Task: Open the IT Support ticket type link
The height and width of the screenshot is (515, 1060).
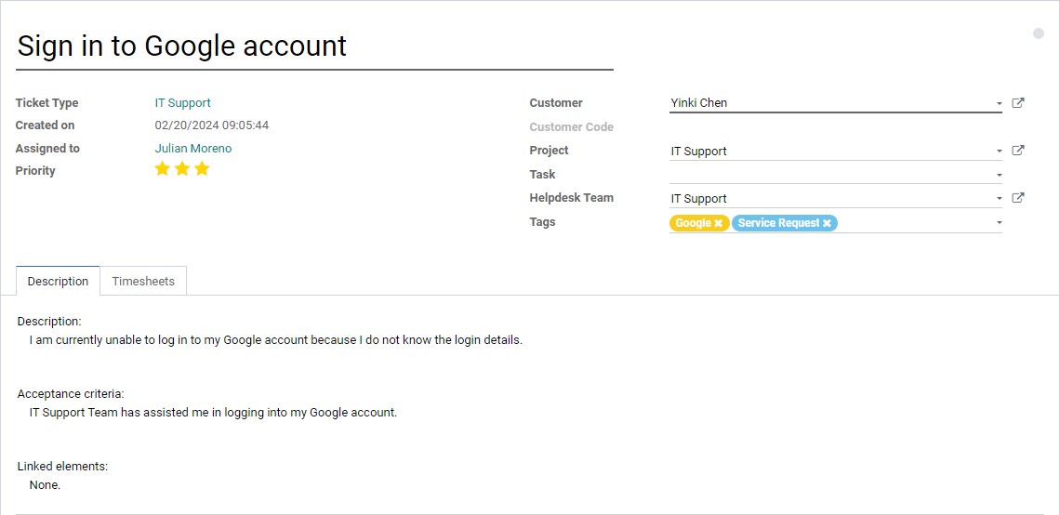Action: pyautogui.click(x=182, y=103)
